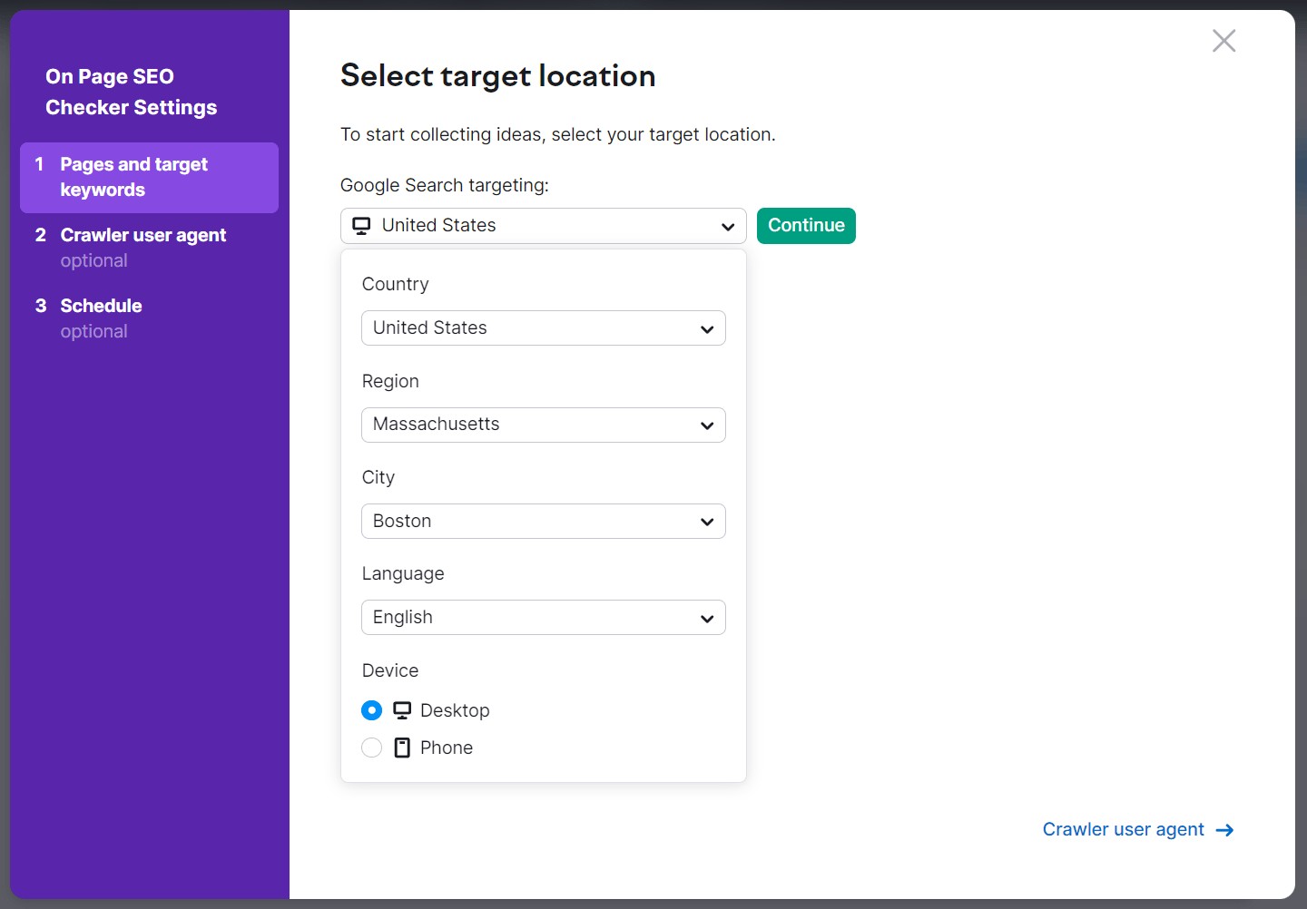Open the Region dropdown showing Massachusetts
This screenshot has height=909, width=1307.
click(x=543, y=424)
